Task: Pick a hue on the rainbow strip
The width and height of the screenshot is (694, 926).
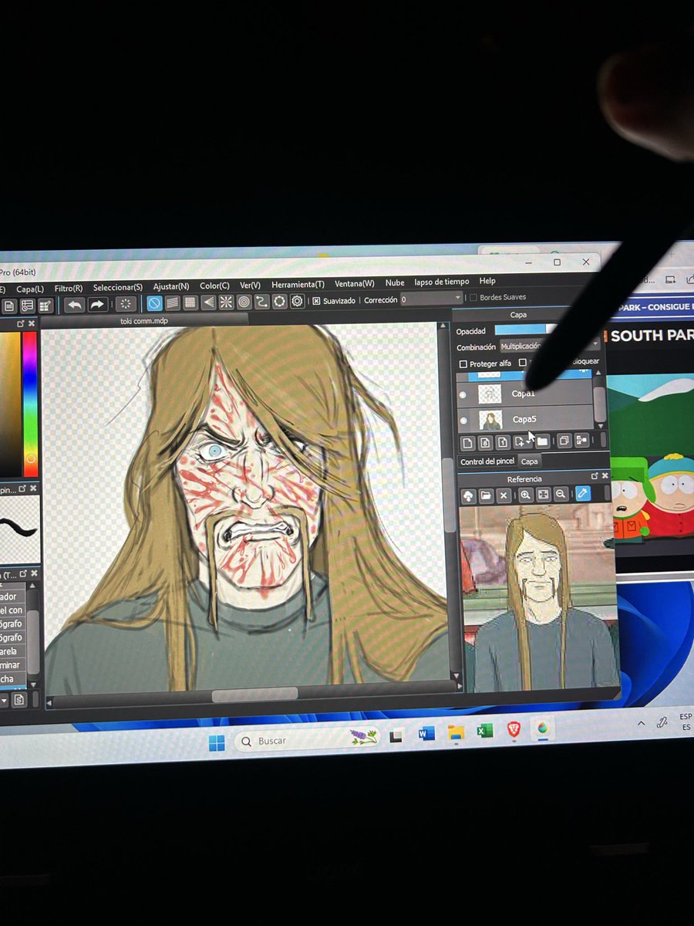Action: 30,404
